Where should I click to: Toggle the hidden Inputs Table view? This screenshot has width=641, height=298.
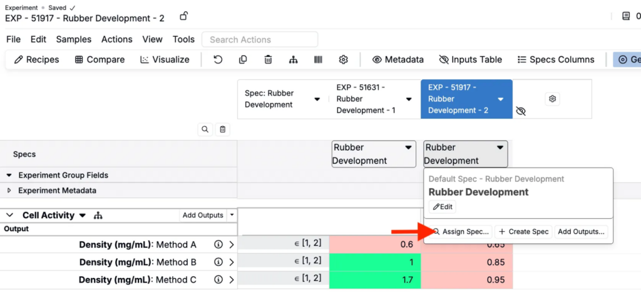pyautogui.click(x=471, y=60)
